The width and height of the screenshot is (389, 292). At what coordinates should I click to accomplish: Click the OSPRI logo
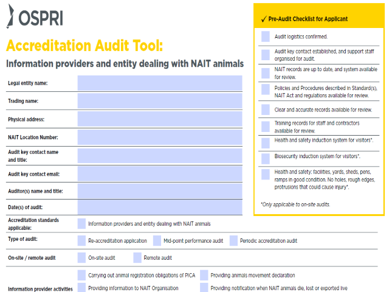35,16
